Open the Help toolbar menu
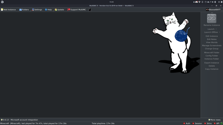223x125 pixels. click(x=48, y=10)
